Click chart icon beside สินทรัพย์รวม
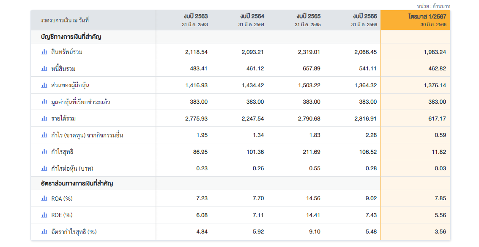This screenshot has height=247, width=479. [44, 52]
